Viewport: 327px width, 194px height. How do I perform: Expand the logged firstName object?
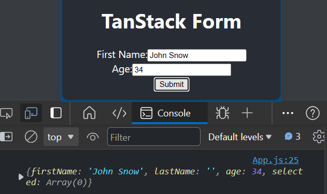(x=21, y=177)
